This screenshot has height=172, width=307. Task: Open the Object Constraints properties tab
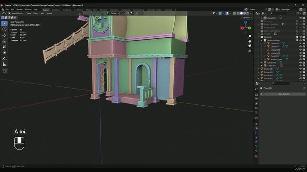tap(256, 142)
